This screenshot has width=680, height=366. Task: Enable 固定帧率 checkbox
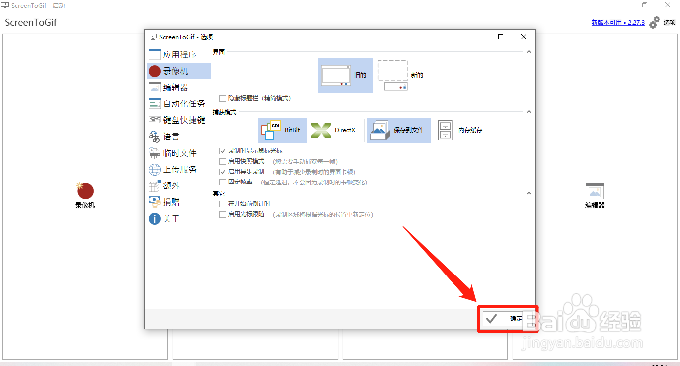(223, 183)
